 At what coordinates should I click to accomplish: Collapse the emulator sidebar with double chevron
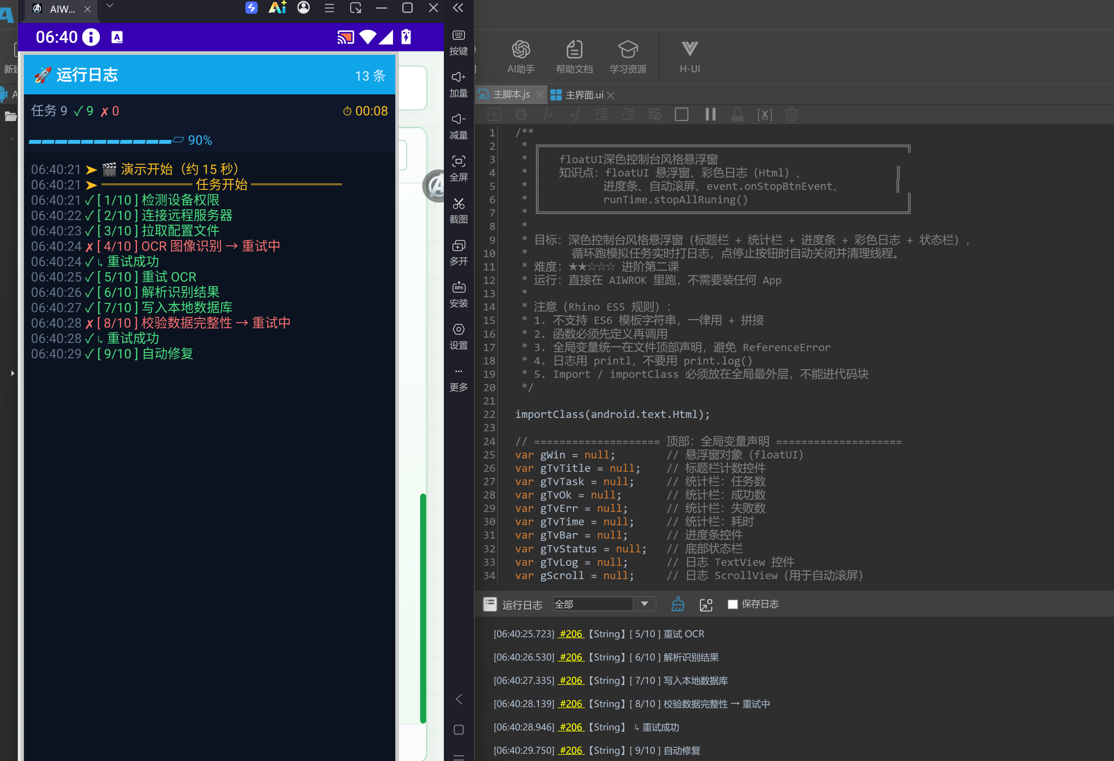click(x=458, y=8)
